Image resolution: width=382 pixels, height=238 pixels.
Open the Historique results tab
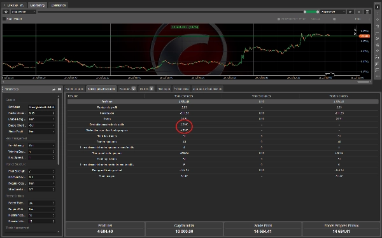[164, 88]
